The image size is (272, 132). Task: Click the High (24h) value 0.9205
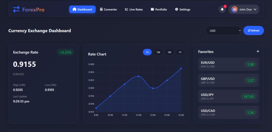coord(18,90)
